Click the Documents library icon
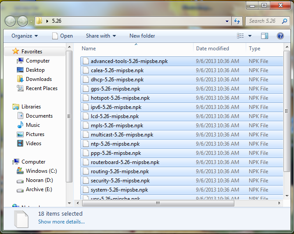Viewport: 294px width, 234px height. [x=20, y=116]
